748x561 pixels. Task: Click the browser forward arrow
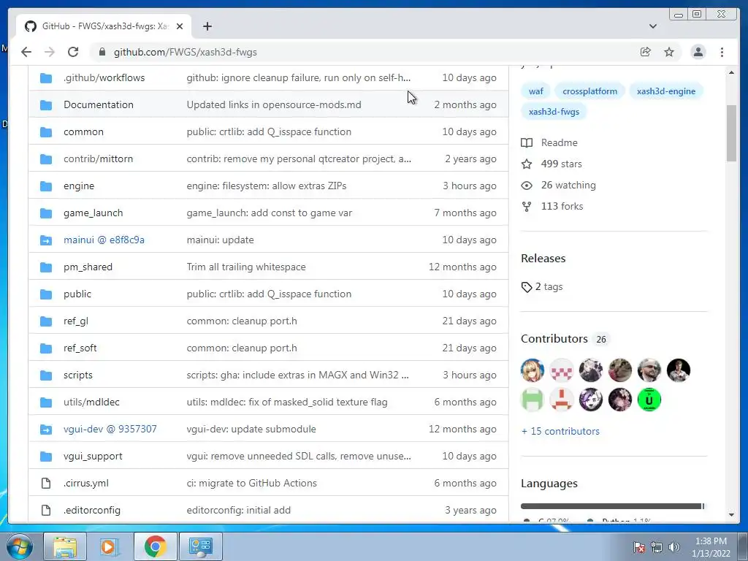(50, 52)
